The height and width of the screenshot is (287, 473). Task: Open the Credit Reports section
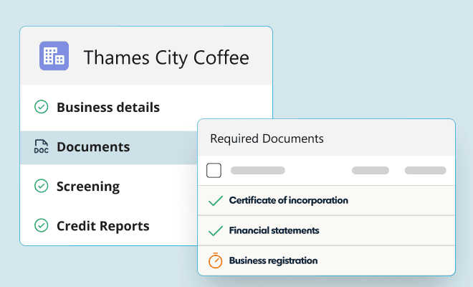[x=103, y=226]
